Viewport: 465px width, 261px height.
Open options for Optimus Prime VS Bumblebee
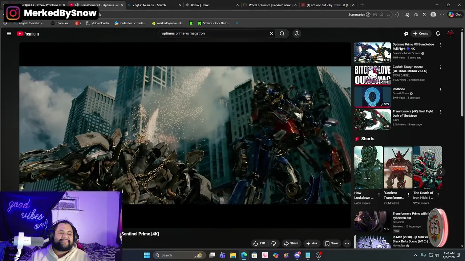coord(440,45)
